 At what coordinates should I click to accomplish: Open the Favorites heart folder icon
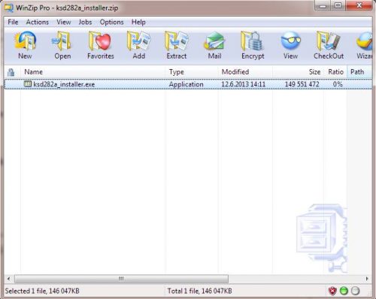tap(101, 45)
